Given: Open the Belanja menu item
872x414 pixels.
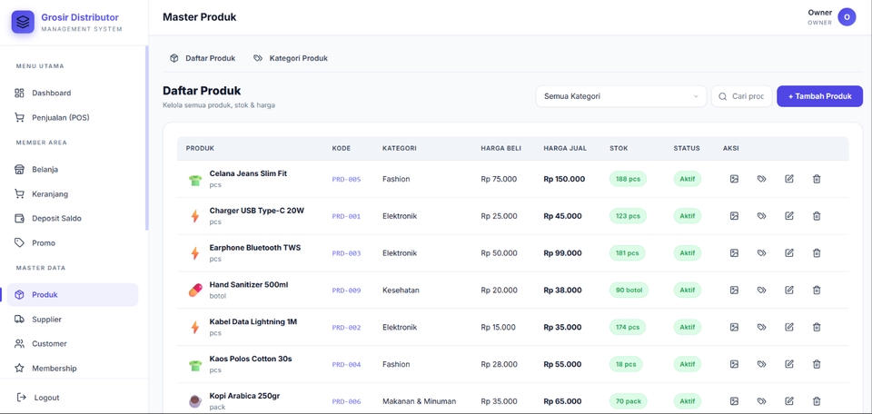Looking at the screenshot, I should [73, 169].
